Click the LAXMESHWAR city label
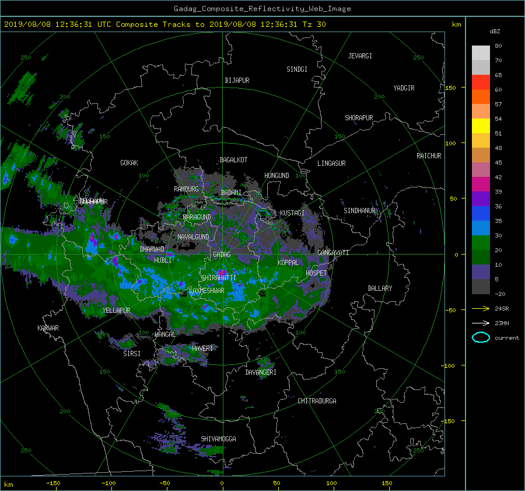 [x=206, y=291]
